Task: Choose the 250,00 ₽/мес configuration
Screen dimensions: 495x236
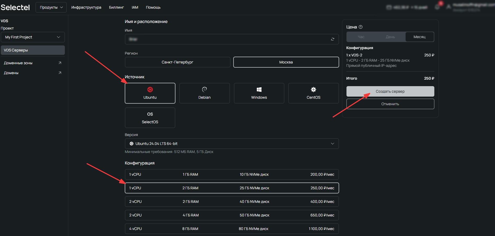Action: click(232, 188)
